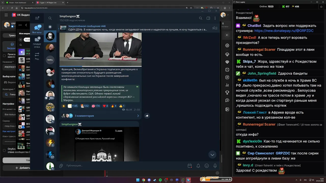Open the Telegram chat list search
This screenshot has height=183, width=326.
pyautogui.click(x=50, y=18)
